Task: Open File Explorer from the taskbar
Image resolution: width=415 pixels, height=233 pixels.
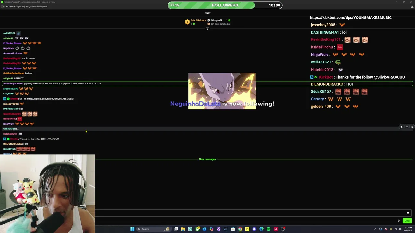Action: click(183, 229)
